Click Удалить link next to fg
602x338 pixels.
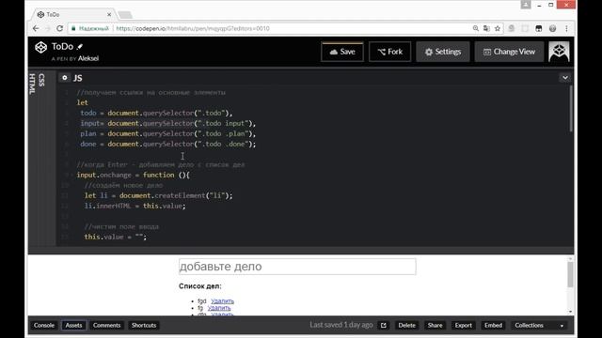(219, 308)
